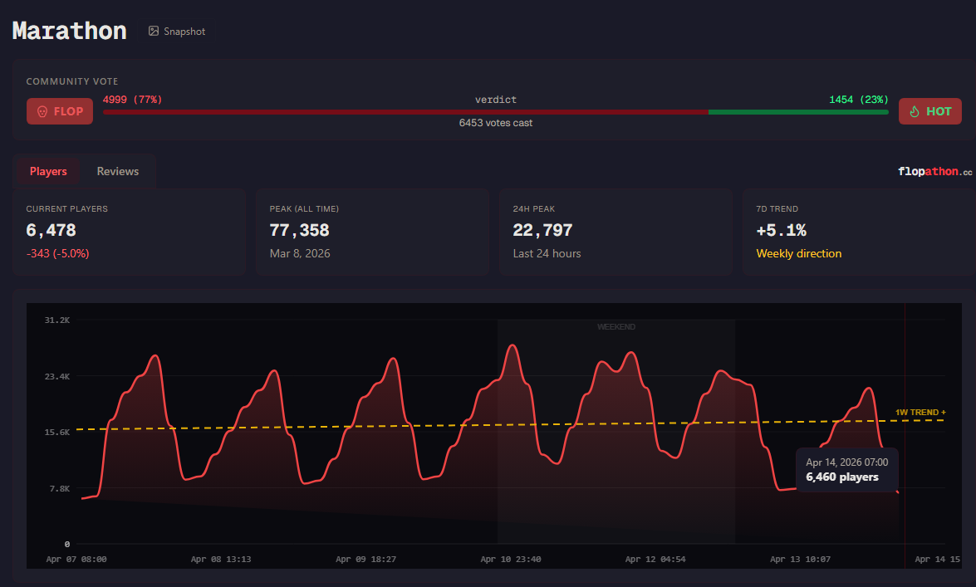Click the Snapshot image icon
976x587 pixels.
[x=153, y=31]
